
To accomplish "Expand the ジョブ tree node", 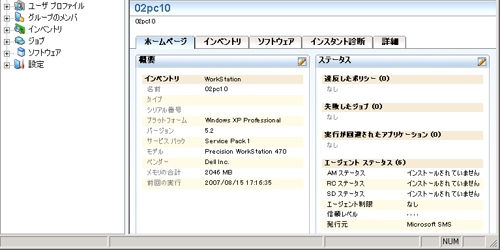I will click(7, 42).
